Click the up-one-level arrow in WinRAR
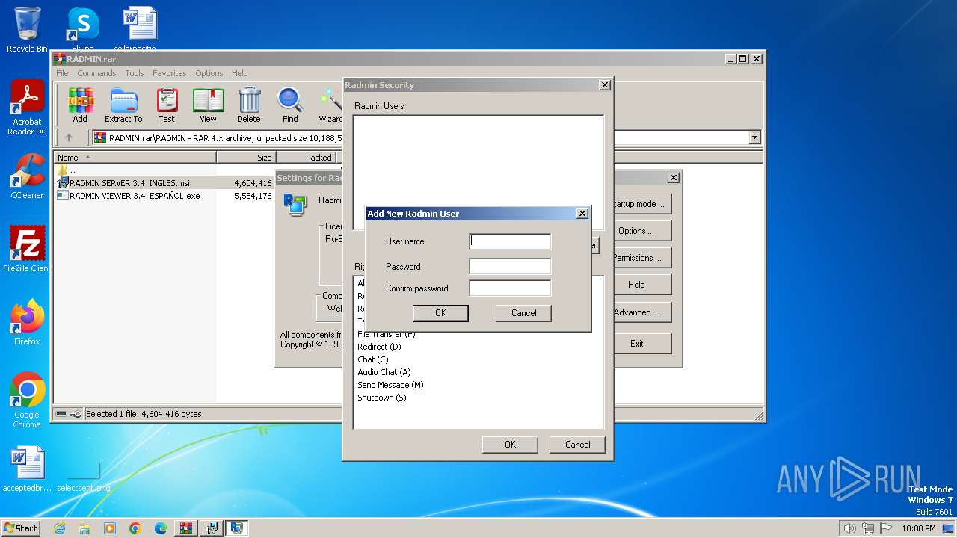 (x=69, y=137)
